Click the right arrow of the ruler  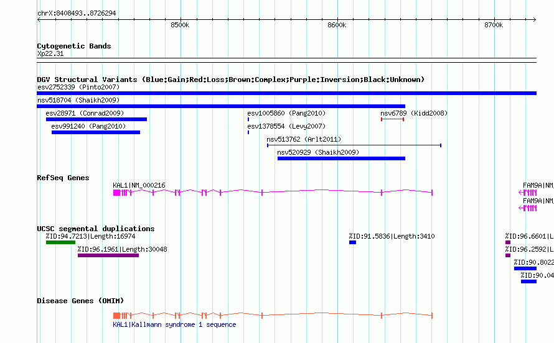535,20
